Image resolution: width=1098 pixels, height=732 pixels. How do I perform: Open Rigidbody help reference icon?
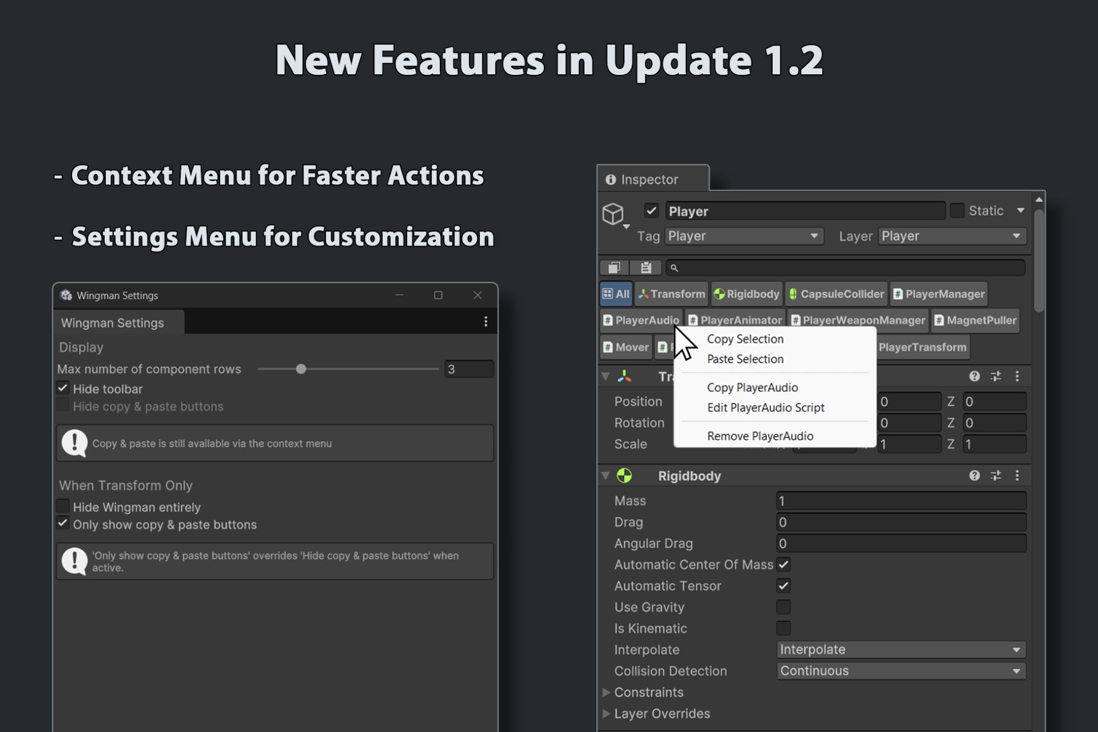(x=974, y=476)
